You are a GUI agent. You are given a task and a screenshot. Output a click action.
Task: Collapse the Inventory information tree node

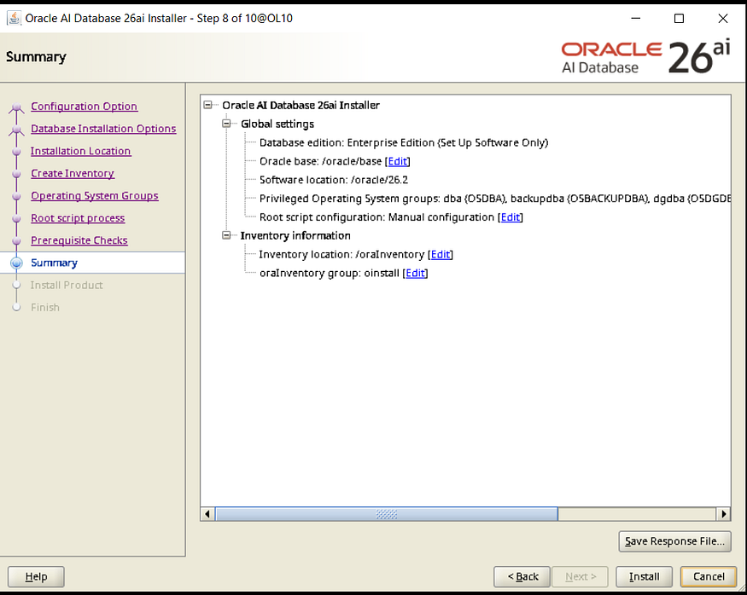[226, 235]
